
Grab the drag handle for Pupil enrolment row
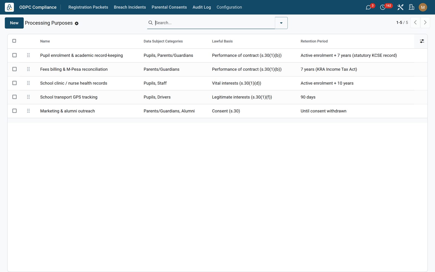[28, 55]
